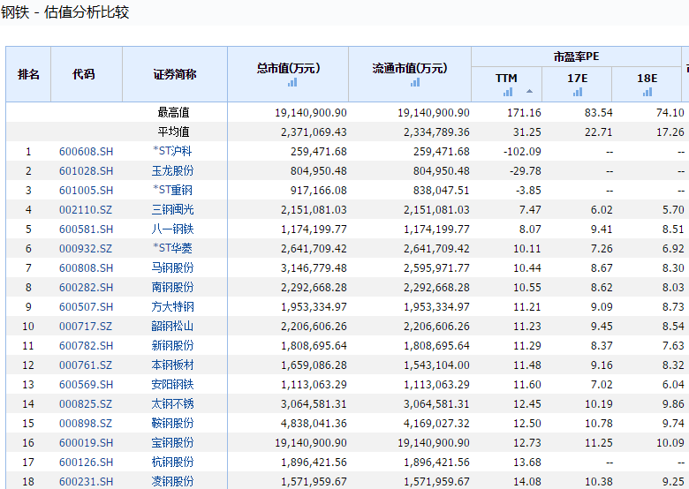Open stock code 000761.SZ
Image resolution: width=689 pixels, height=489 pixels.
[x=86, y=365]
